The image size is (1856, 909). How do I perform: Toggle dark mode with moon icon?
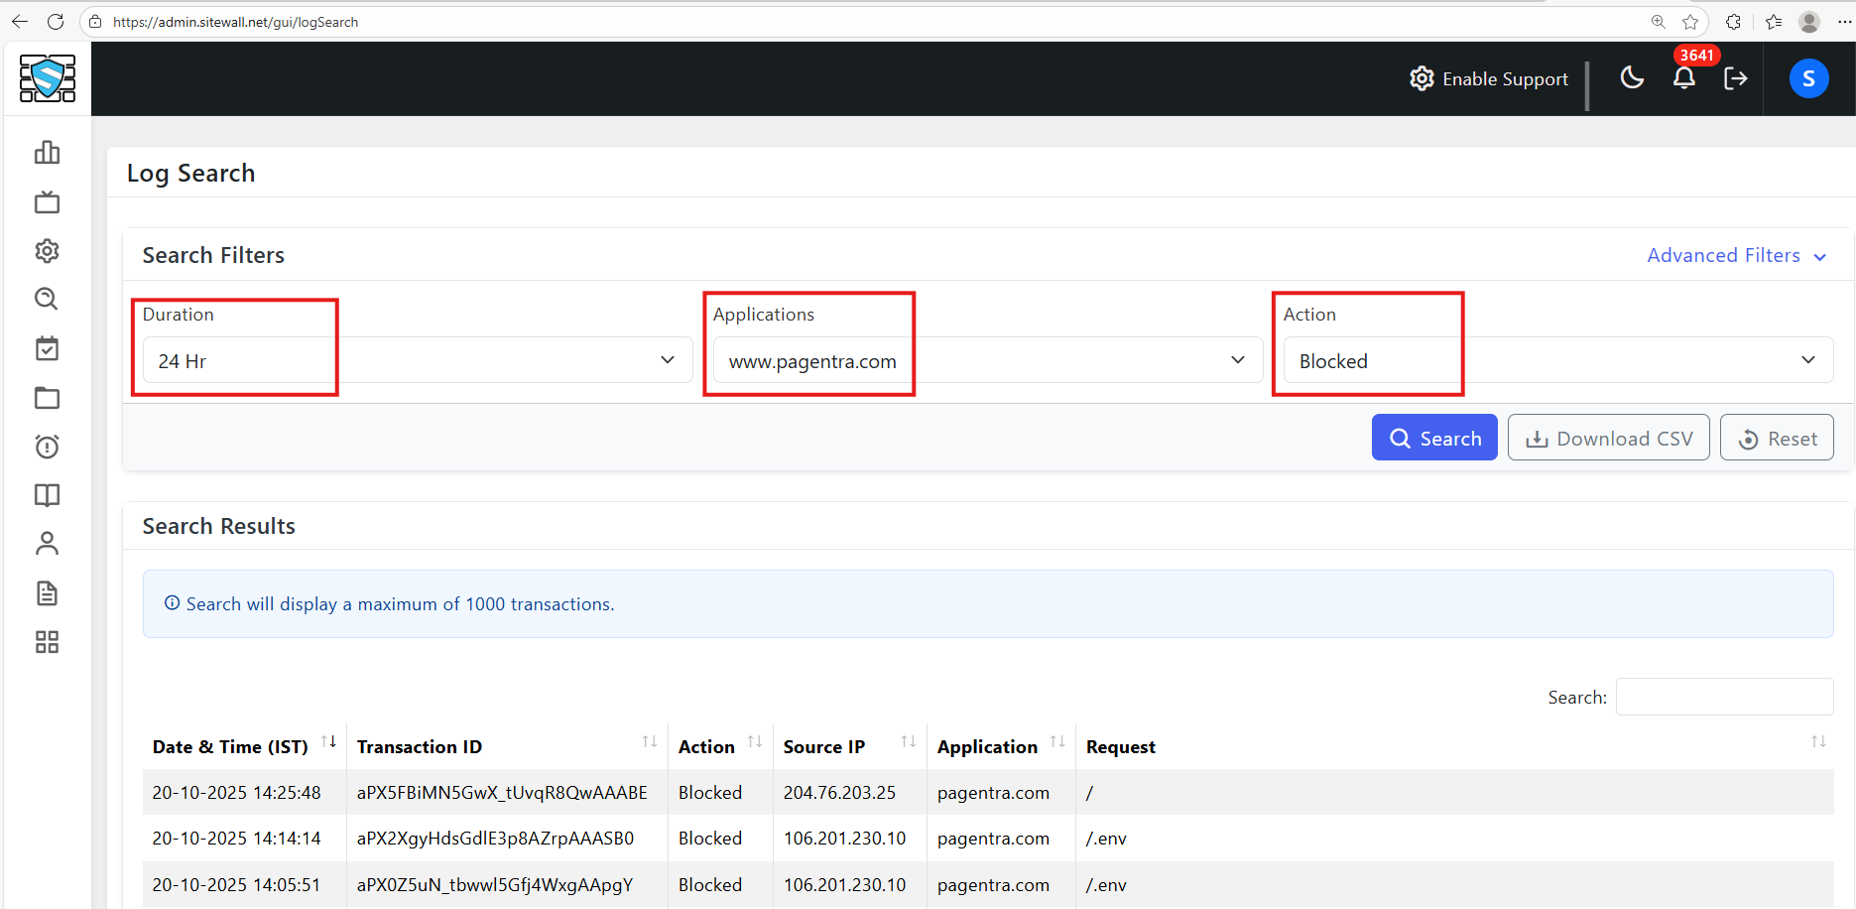(1632, 77)
